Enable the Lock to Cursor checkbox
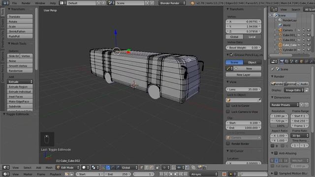The width and height of the screenshot is (315, 177). 228,106
